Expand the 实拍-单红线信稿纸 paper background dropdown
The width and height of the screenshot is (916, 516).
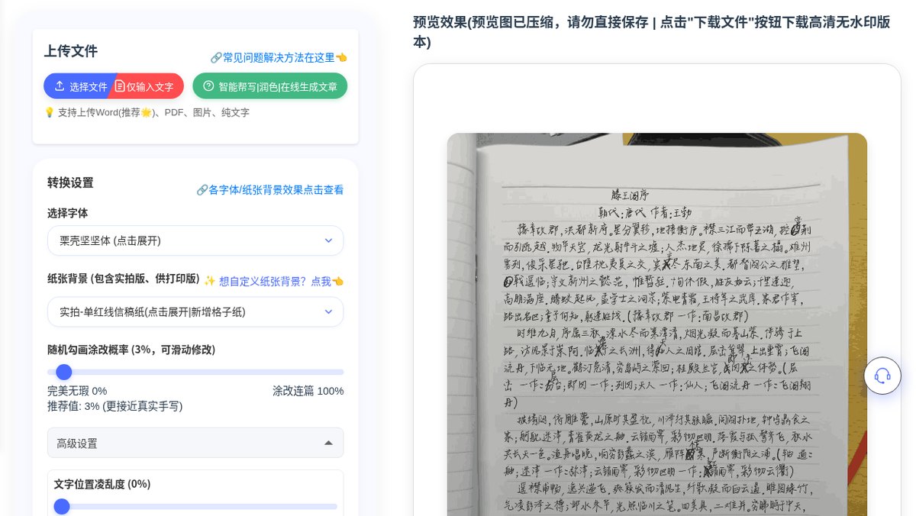[195, 311]
